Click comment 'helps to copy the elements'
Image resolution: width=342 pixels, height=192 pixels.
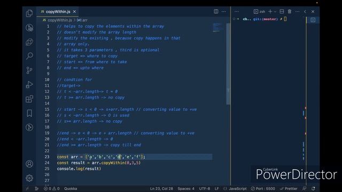(111, 26)
